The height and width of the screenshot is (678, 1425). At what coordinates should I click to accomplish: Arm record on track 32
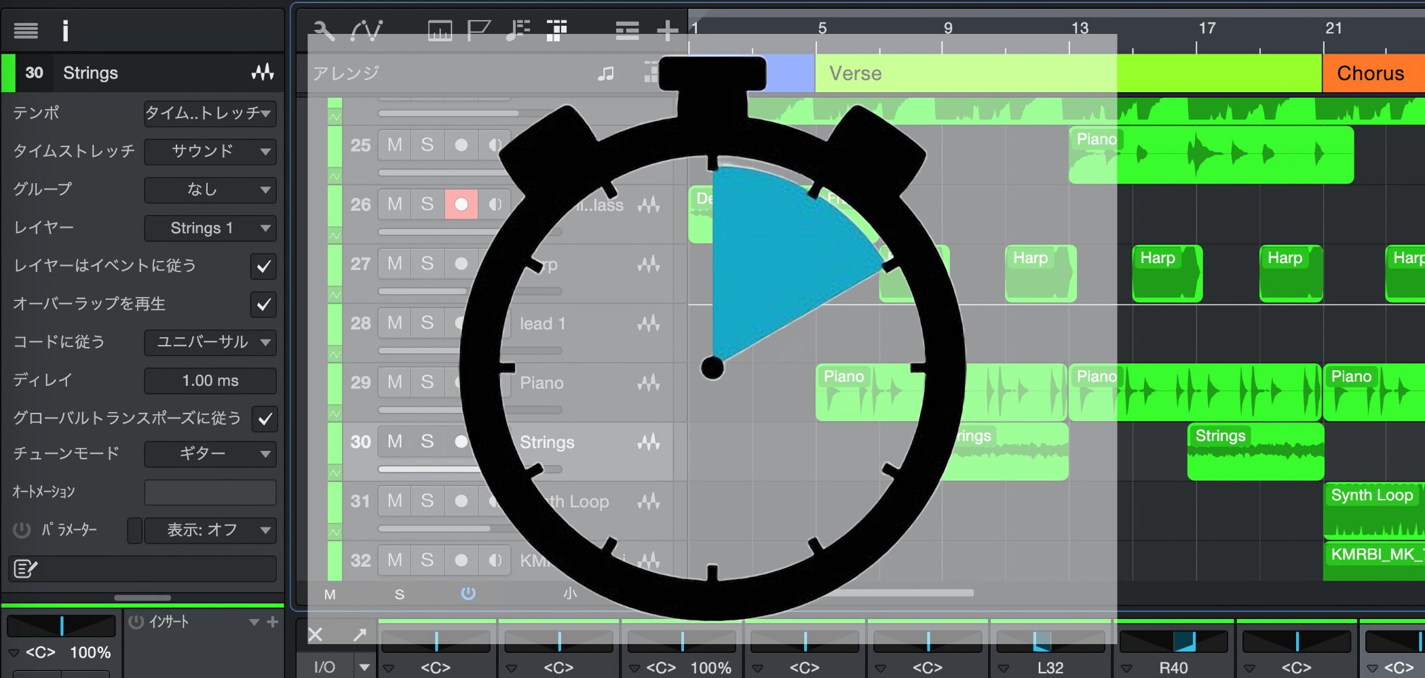(461, 560)
